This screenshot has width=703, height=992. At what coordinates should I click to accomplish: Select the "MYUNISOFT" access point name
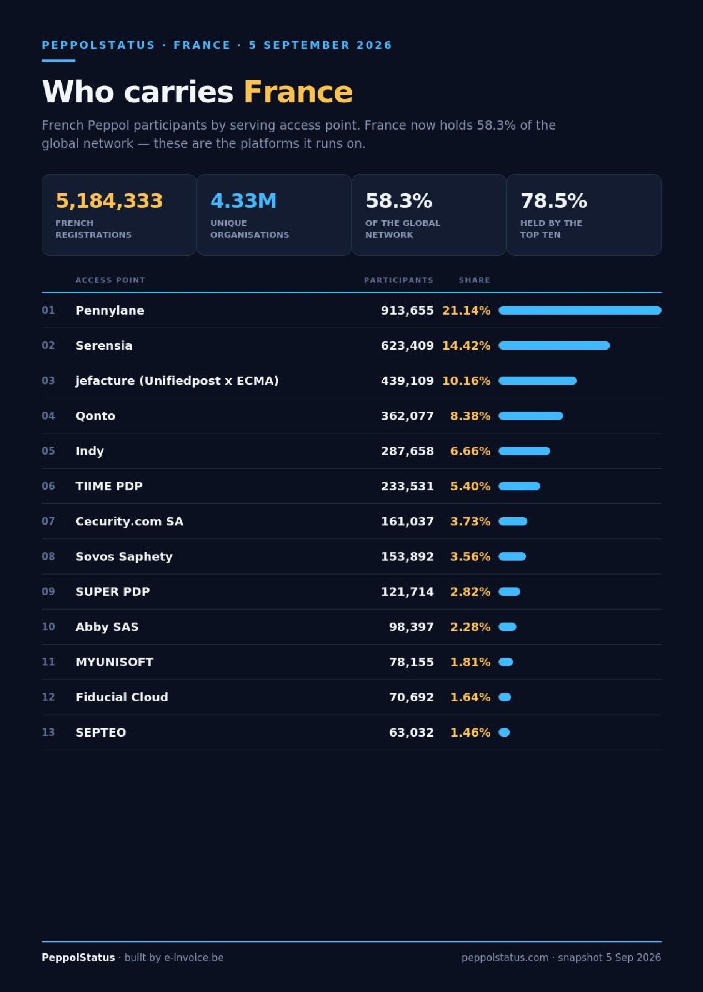point(115,662)
